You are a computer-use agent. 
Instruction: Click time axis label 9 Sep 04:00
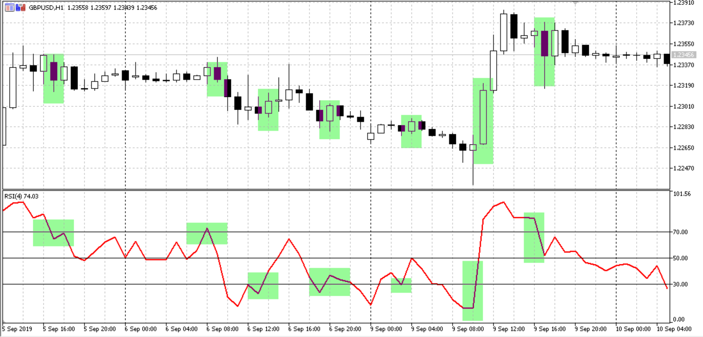(427, 329)
